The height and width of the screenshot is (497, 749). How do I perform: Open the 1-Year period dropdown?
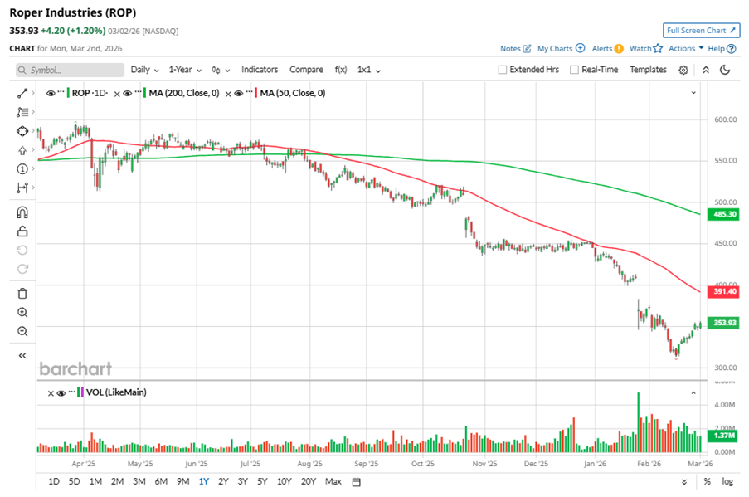(x=185, y=70)
